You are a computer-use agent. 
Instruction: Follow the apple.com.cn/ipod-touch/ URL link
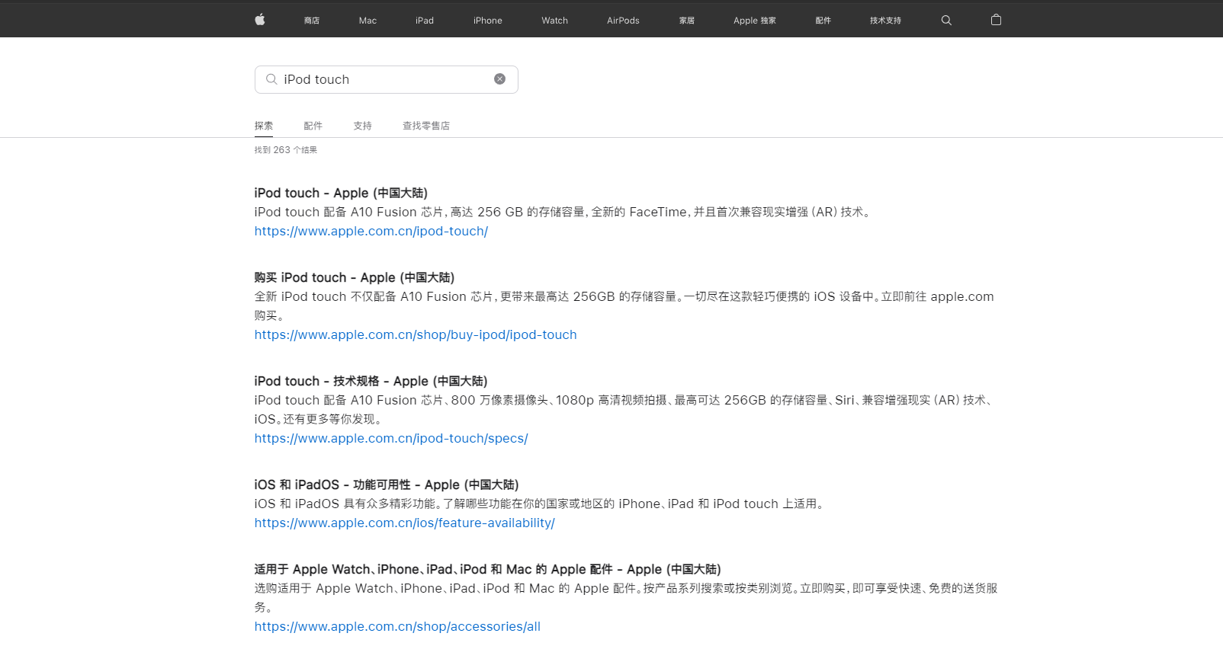(371, 231)
